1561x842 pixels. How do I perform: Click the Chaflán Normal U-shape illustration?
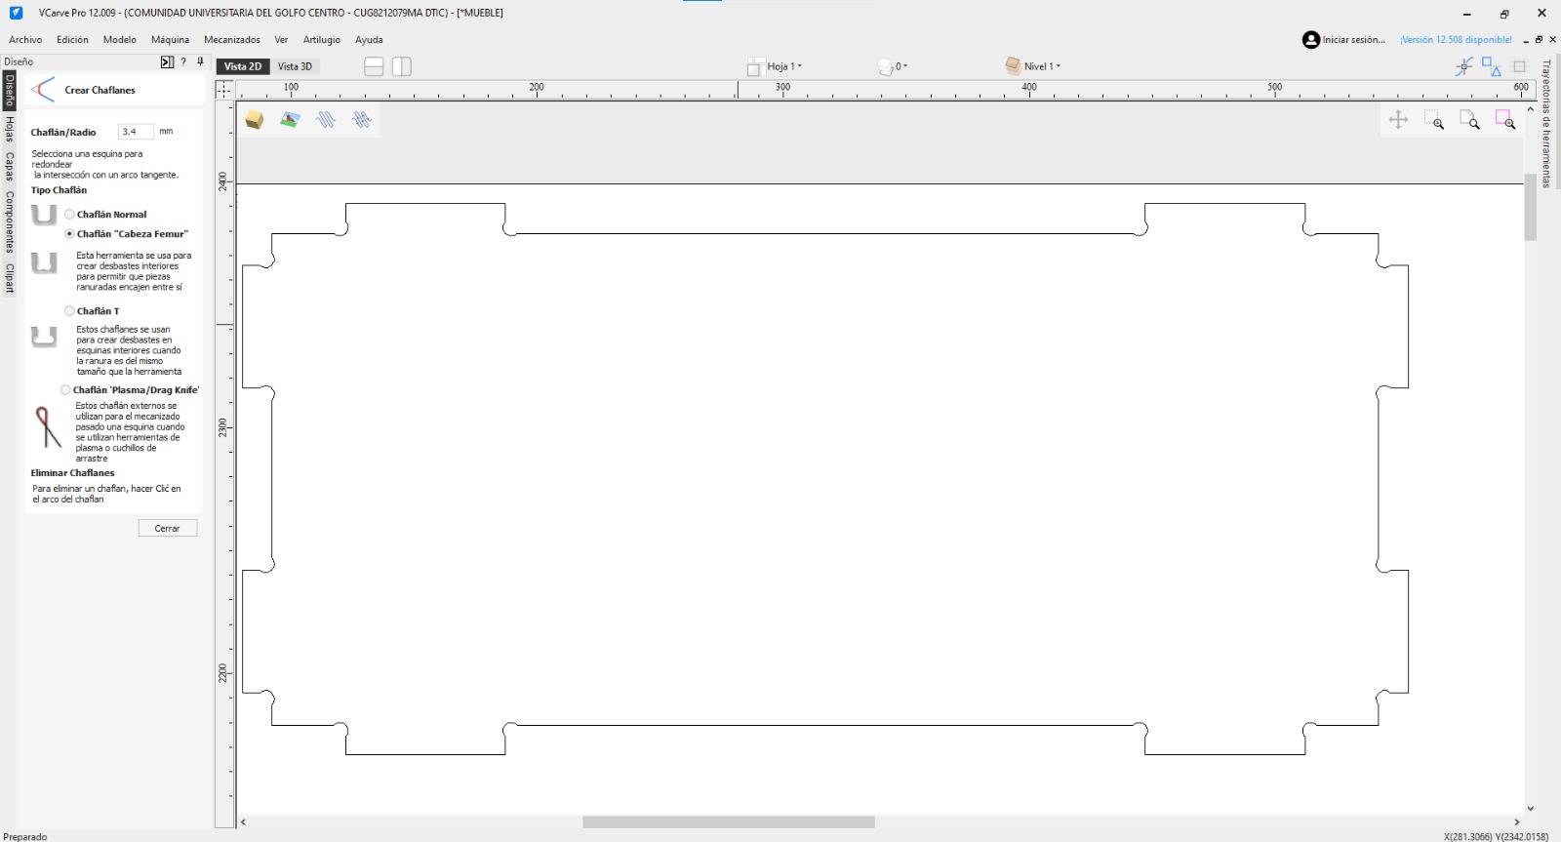click(44, 215)
